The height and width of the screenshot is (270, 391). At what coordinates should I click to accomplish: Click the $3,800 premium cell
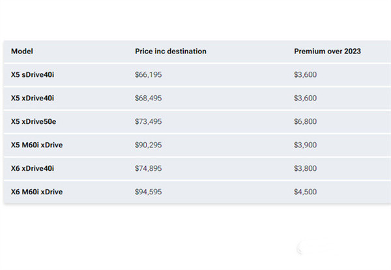[x=306, y=168]
